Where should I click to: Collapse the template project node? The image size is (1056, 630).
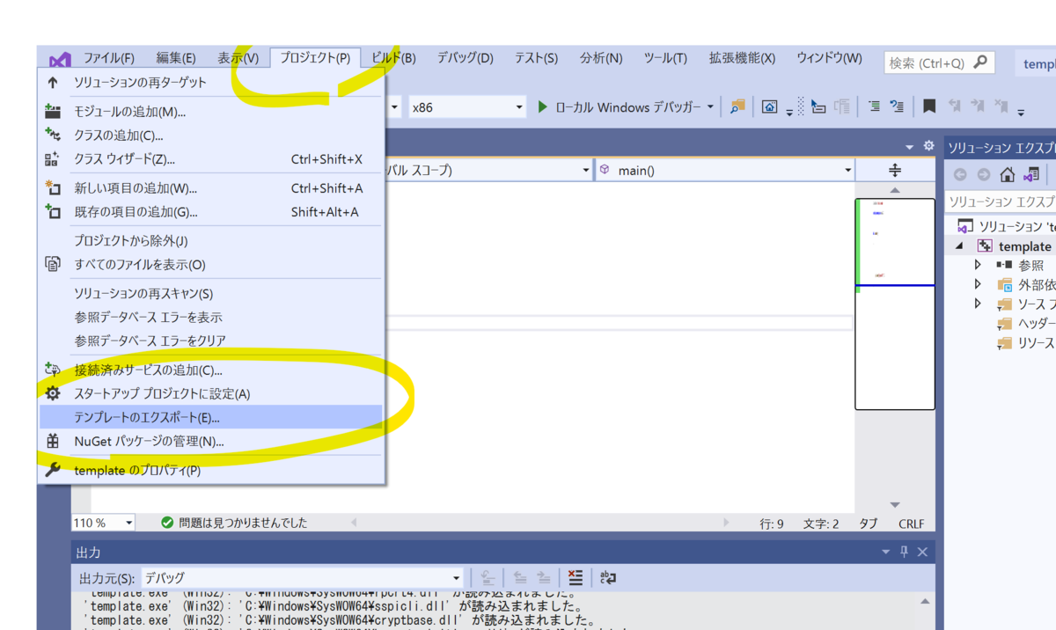point(959,246)
